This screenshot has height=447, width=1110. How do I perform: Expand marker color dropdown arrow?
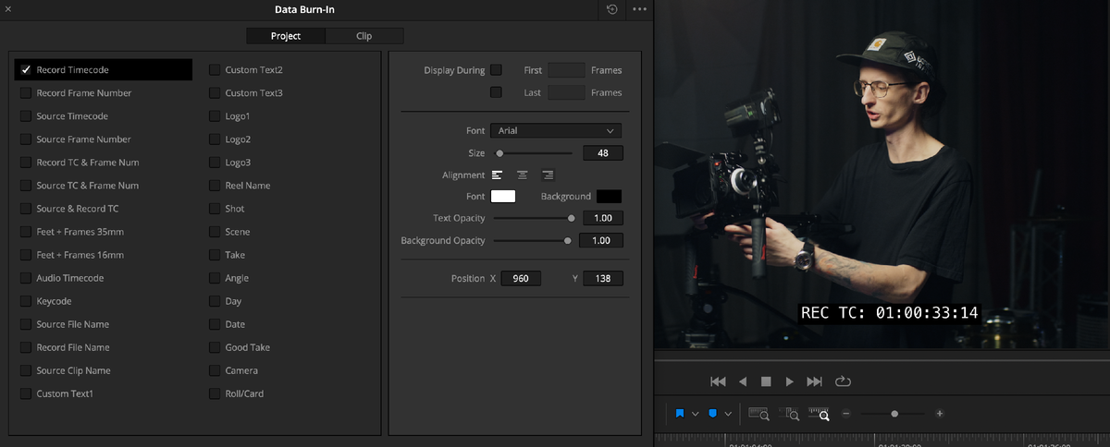[728, 414]
